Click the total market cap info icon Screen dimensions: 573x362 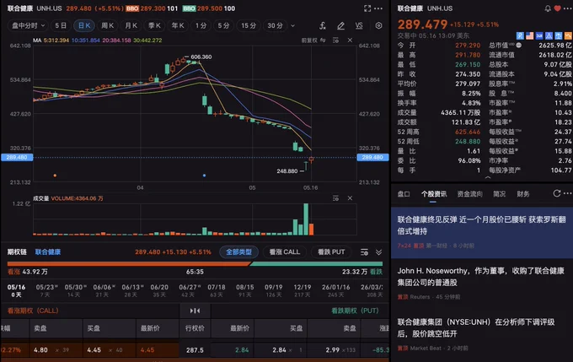[x=518, y=46]
